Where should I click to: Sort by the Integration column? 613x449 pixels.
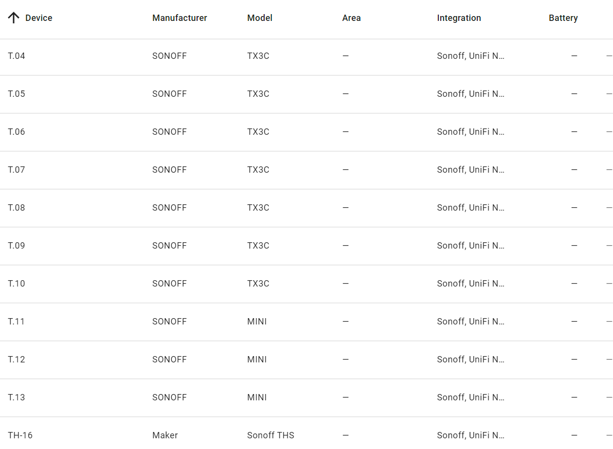pyautogui.click(x=459, y=18)
